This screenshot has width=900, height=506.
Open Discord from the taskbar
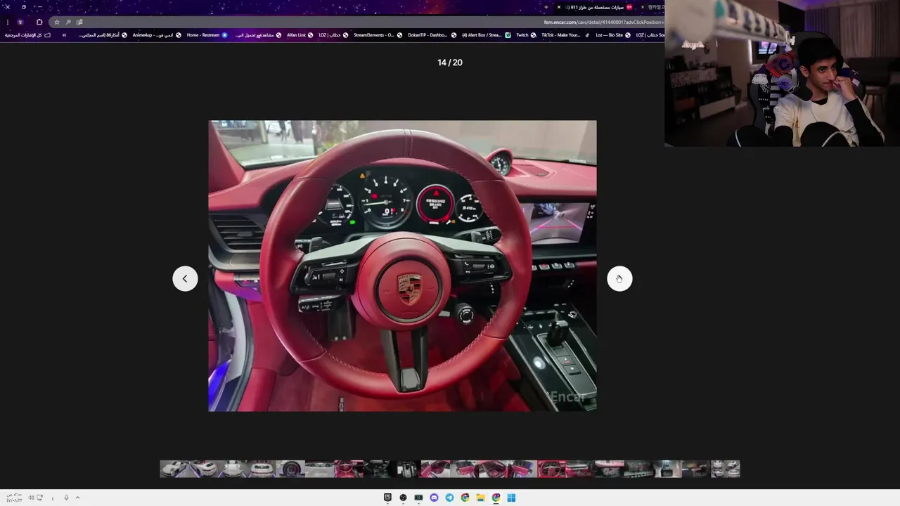tap(434, 498)
